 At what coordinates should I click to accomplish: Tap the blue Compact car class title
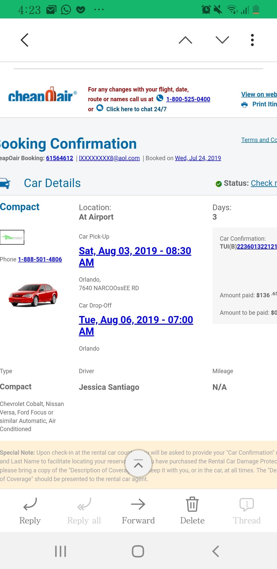19,207
